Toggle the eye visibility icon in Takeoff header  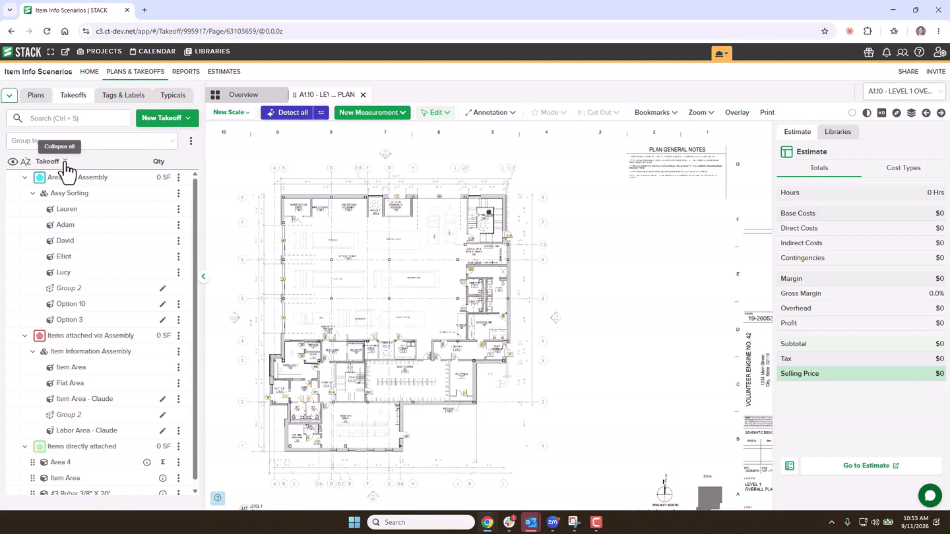(13, 162)
